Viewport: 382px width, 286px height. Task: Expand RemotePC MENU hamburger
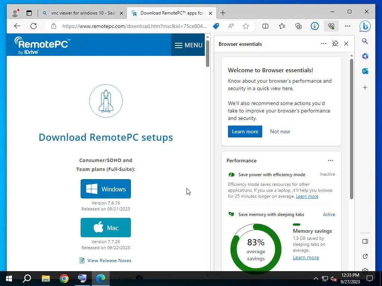tap(188, 45)
